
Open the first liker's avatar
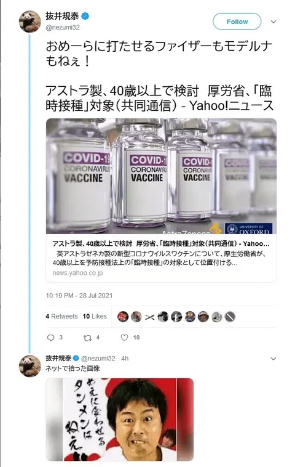[x=123, y=317]
